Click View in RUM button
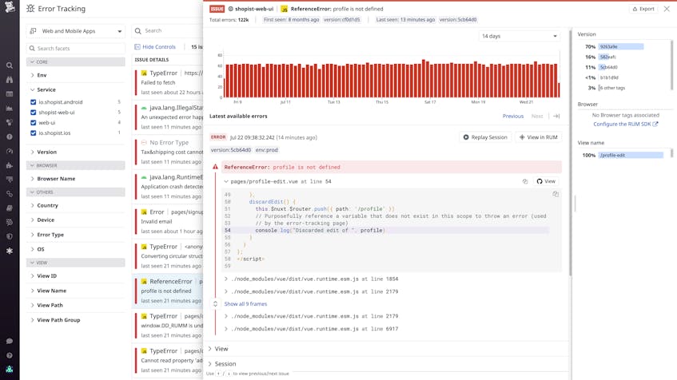Image resolution: width=677 pixels, height=380 pixels. [x=539, y=137]
